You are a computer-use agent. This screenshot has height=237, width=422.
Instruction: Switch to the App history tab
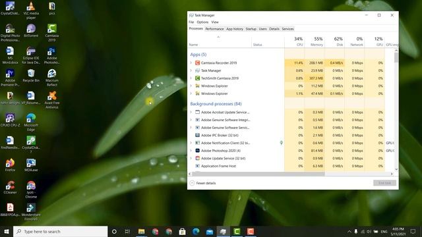coord(235,29)
